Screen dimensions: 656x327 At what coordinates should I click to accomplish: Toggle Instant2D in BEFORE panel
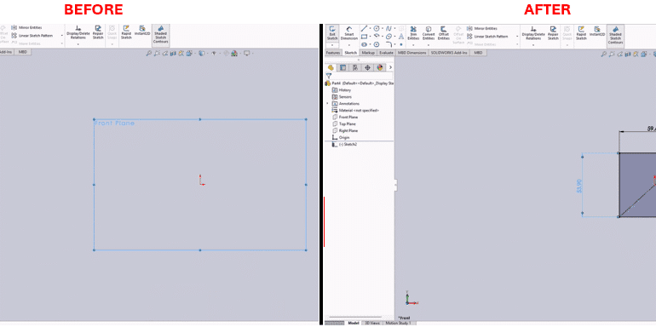(x=142, y=31)
